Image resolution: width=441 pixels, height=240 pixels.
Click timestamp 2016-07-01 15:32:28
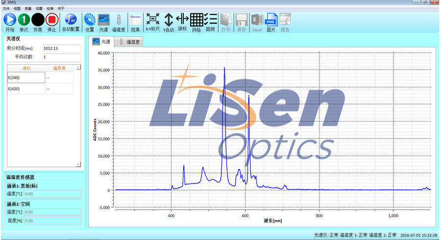(x=418, y=235)
